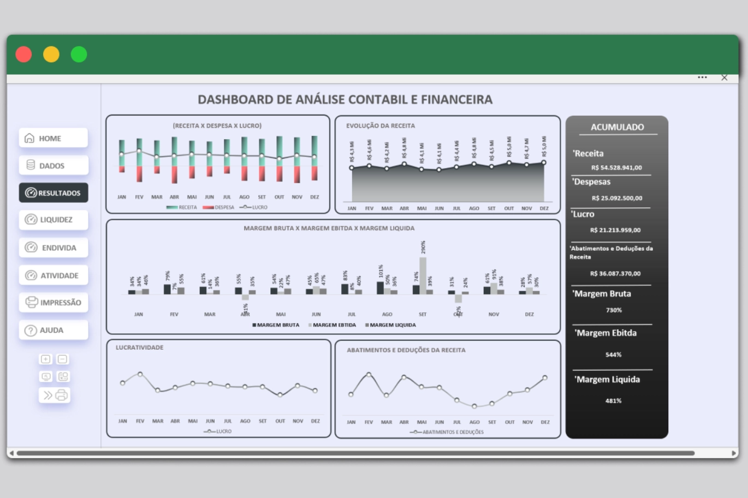Click the Margem Ebitda 544% value
This screenshot has width=748, height=498.
[x=613, y=355]
